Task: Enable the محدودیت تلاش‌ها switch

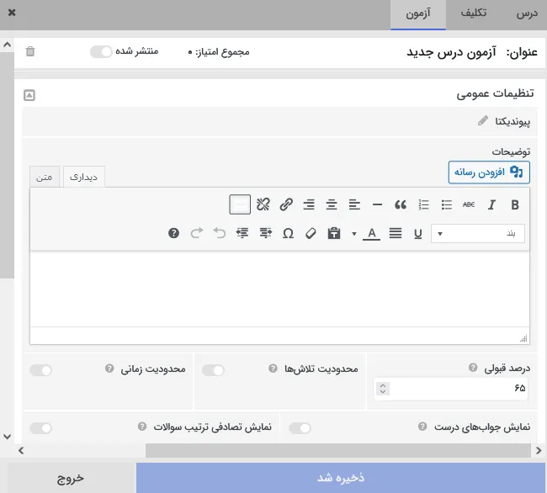Action: [x=213, y=370]
